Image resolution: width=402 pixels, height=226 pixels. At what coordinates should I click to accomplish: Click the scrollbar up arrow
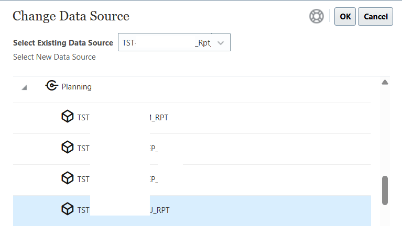[385, 82]
